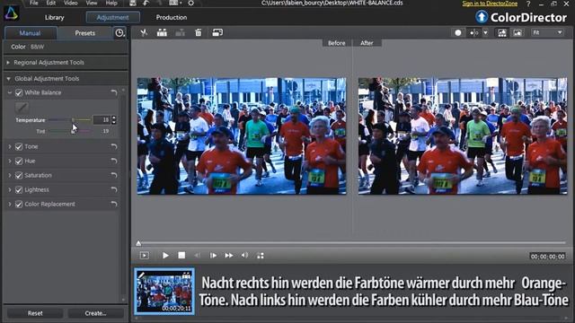
Task: Click the Create... button
Action: click(96, 313)
